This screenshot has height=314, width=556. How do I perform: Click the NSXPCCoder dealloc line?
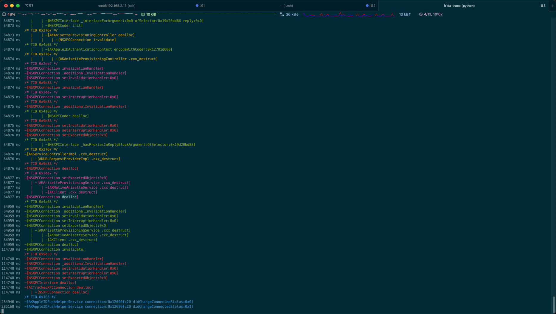pos(67,116)
